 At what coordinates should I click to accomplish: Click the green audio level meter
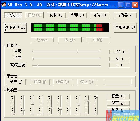pos(70,27)
